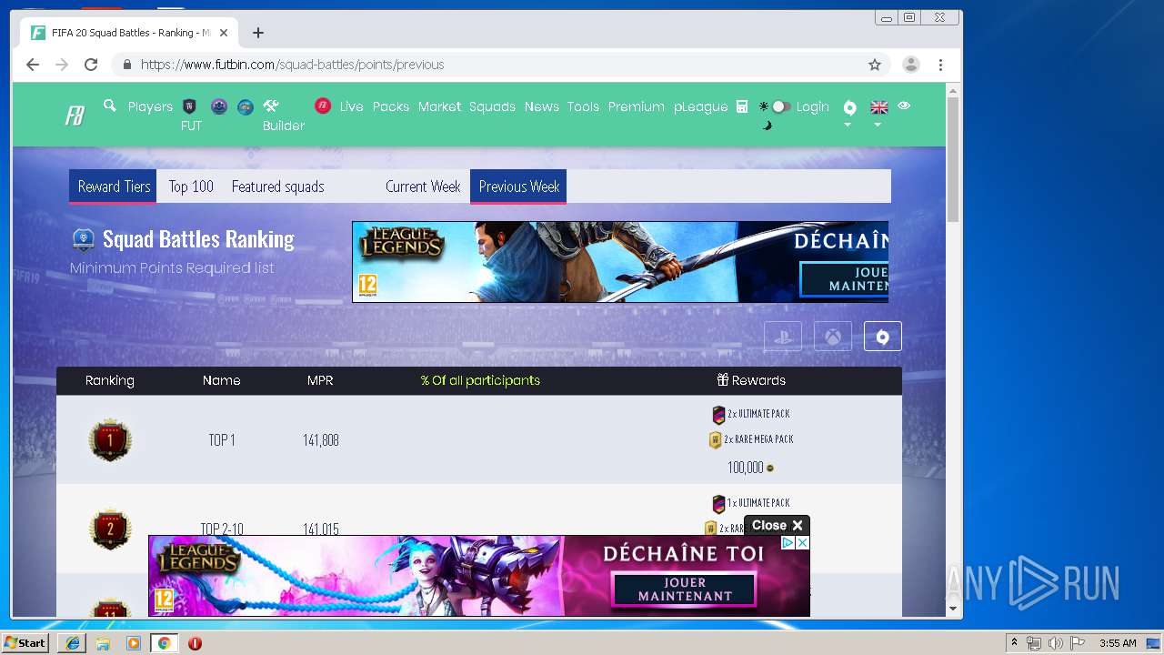Click the gift icon beside Rewards
This screenshot has height=655, width=1164.
pyautogui.click(x=723, y=380)
